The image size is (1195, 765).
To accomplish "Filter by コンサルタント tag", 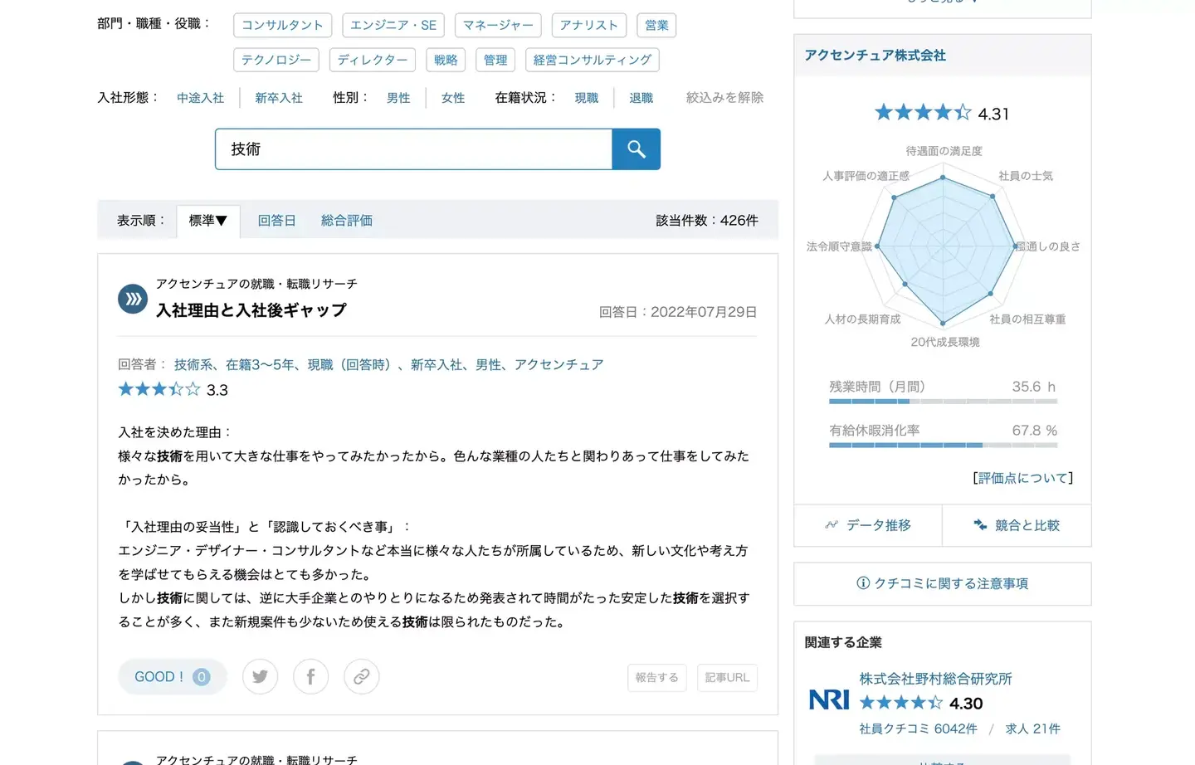I will (282, 25).
